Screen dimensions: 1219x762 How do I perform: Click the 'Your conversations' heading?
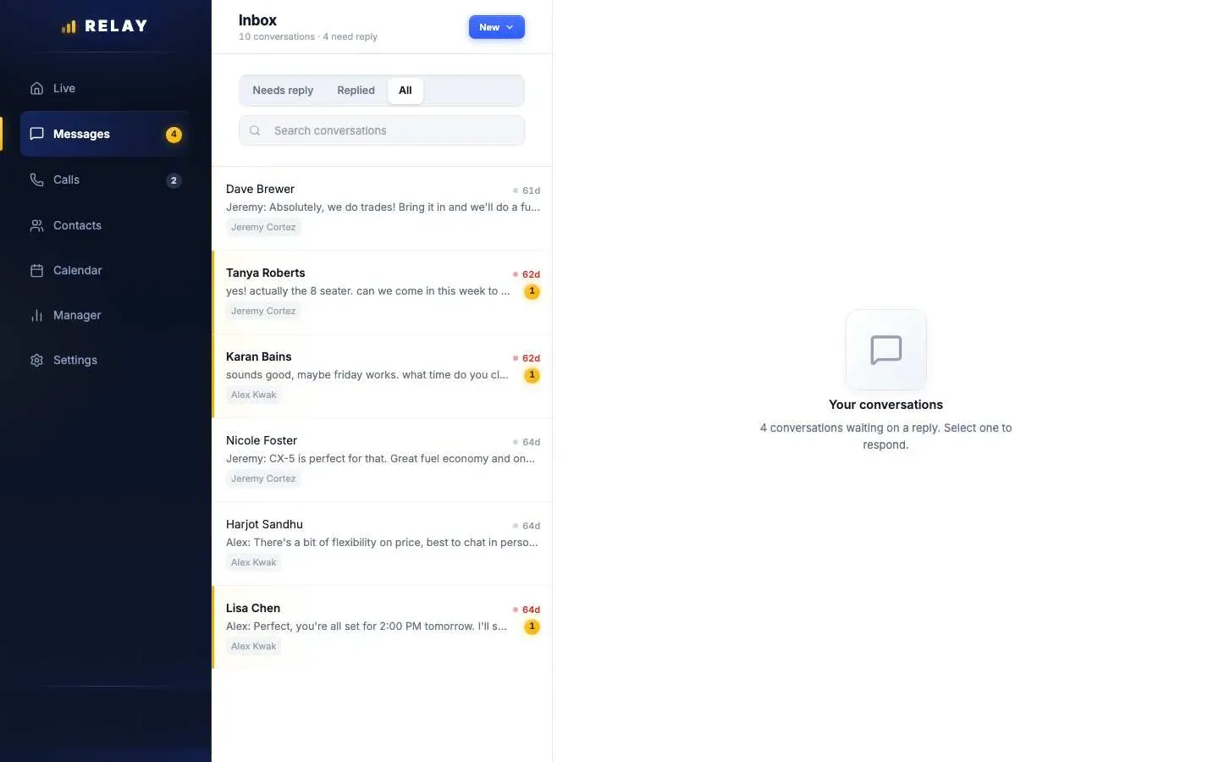(885, 405)
